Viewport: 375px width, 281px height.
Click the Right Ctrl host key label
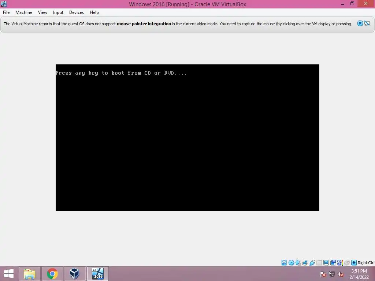click(x=366, y=263)
